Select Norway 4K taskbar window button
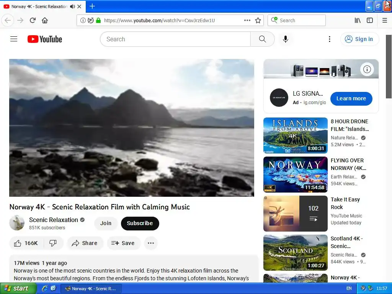This screenshot has width=392, height=294. coord(91,289)
